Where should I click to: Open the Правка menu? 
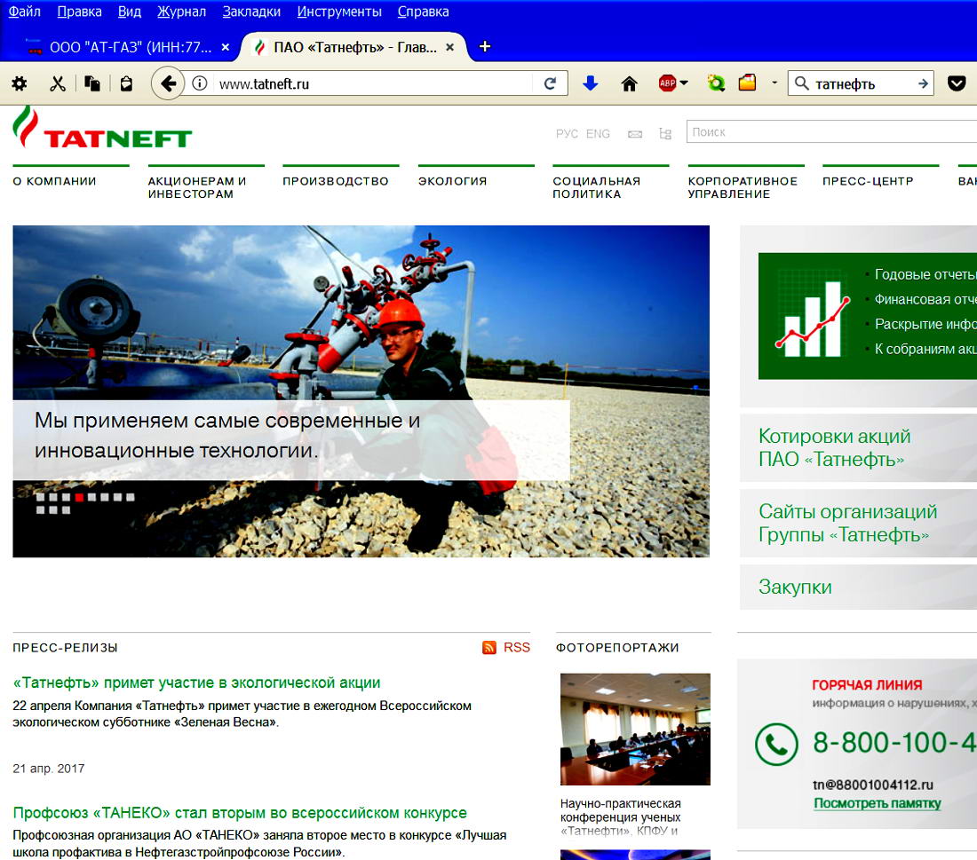(79, 12)
